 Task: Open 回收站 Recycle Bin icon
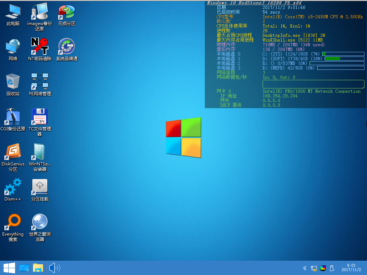[13, 85]
